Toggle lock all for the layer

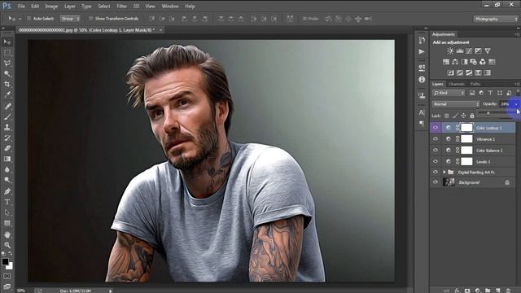(472, 116)
